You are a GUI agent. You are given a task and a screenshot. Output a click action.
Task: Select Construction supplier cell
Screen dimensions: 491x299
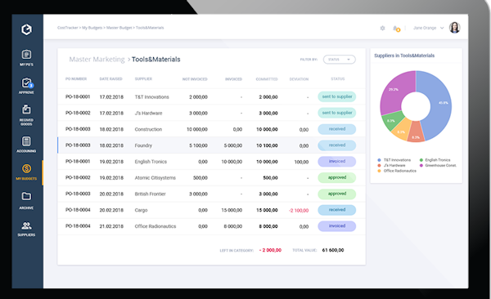point(148,129)
